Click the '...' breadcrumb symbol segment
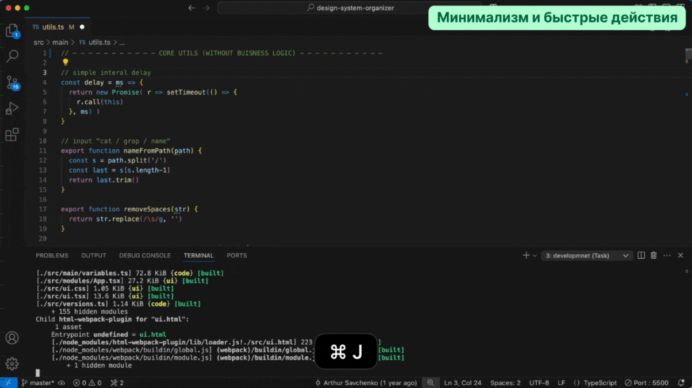 pyautogui.click(x=122, y=42)
